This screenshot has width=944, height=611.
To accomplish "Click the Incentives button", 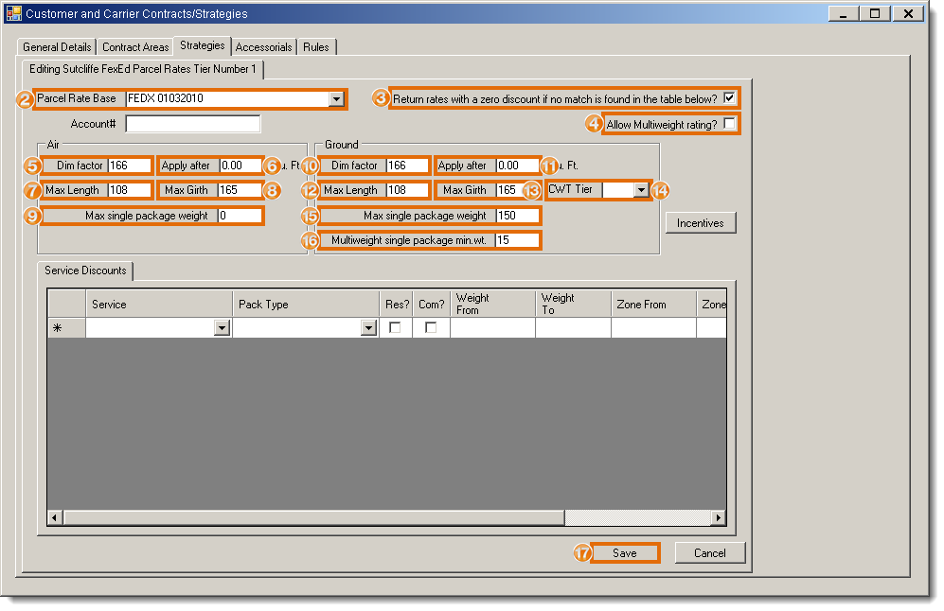I will pos(701,223).
